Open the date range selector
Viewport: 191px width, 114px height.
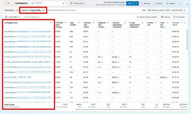(167, 10)
